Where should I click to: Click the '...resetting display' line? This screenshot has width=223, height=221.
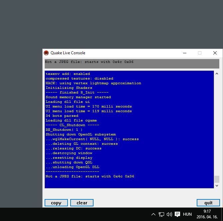[x=69, y=158]
